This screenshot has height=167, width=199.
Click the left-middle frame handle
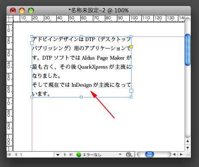point(32,67)
